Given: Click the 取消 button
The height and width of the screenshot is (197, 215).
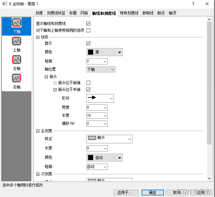Looking at the screenshot, I should (177, 192).
